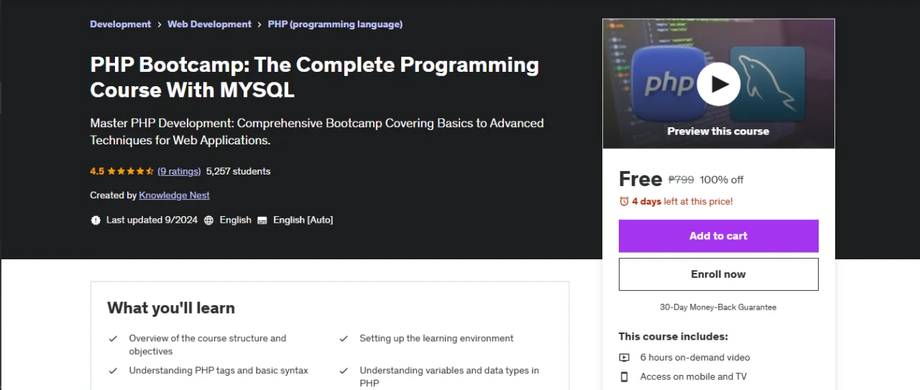Click checkmark beside variables and data types
Screen dimensions: 920x390
coord(344,371)
